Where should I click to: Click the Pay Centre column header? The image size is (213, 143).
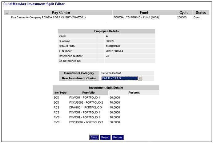pos(61,13)
